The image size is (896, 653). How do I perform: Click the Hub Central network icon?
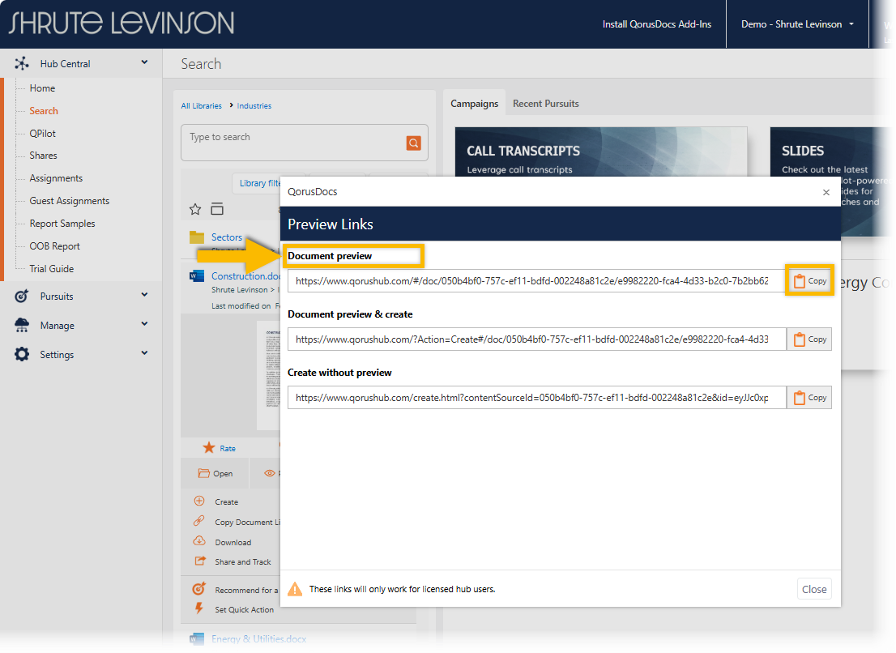pos(22,64)
